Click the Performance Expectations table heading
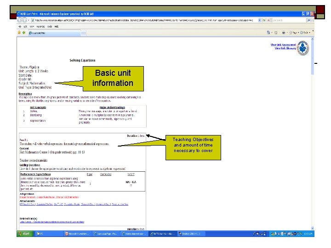 35,174
